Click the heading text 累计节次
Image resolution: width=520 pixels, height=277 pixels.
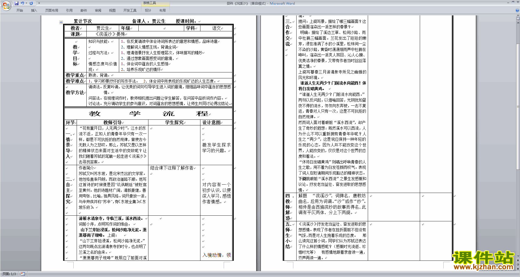tap(83, 21)
